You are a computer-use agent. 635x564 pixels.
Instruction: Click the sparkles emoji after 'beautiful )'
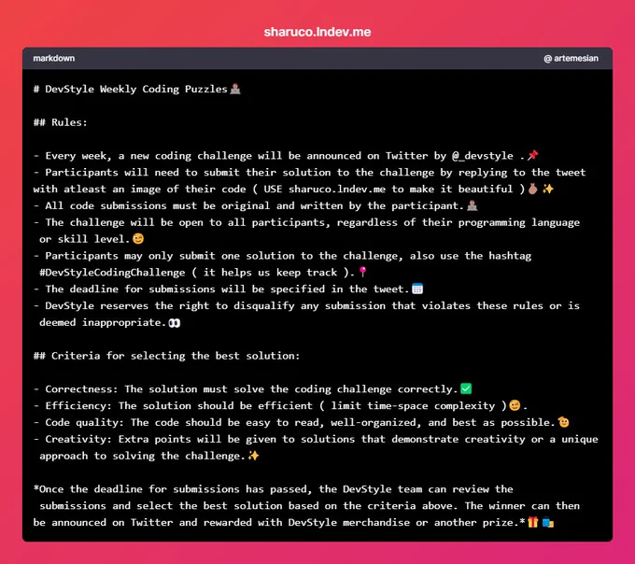[548, 189]
